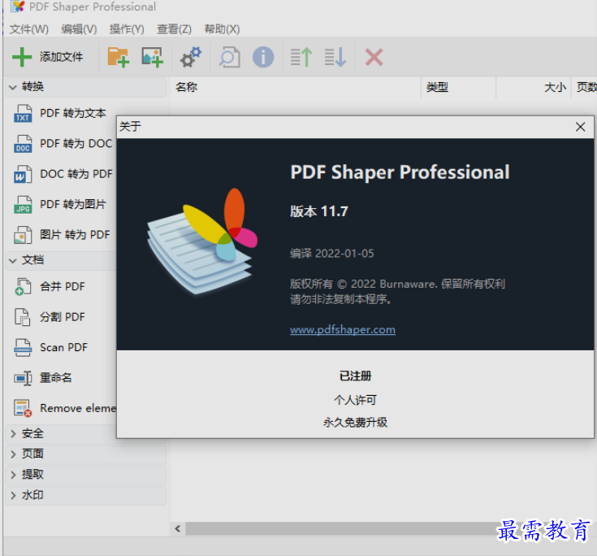Click the move up arrow icon
Screen dimensions: 597x556
(301, 57)
